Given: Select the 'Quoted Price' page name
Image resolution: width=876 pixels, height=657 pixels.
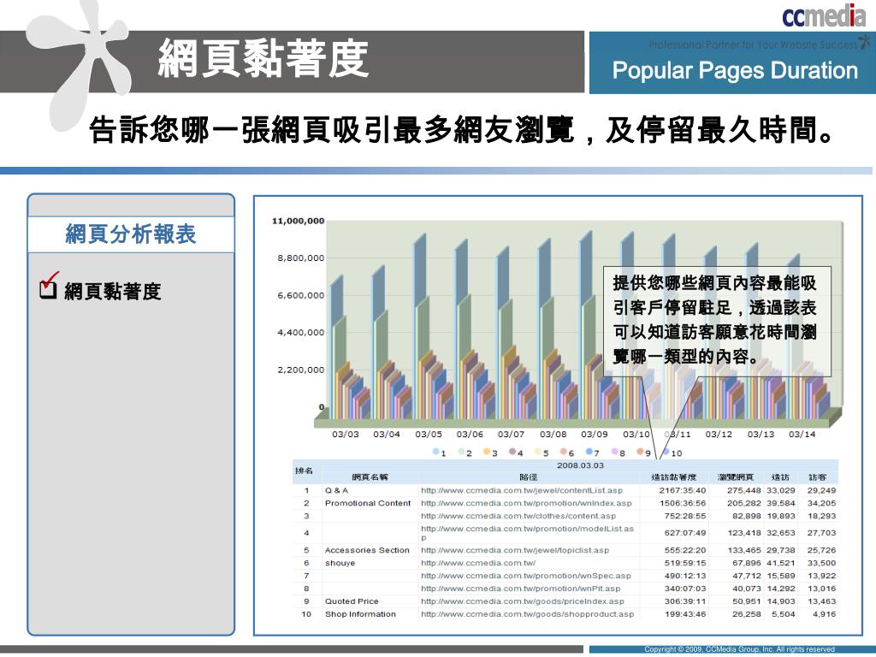Looking at the screenshot, I should [x=352, y=601].
